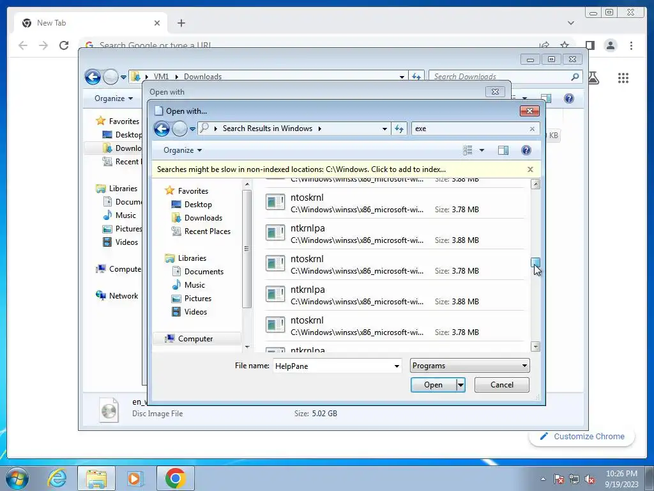Screen dimensions: 654x491
Task: Click Change your view icon in dialog toolbar
Action: [x=468, y=150]
